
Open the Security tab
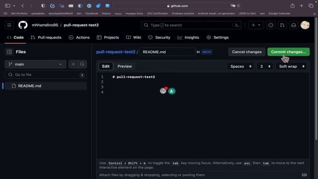(x=159, y=37)
